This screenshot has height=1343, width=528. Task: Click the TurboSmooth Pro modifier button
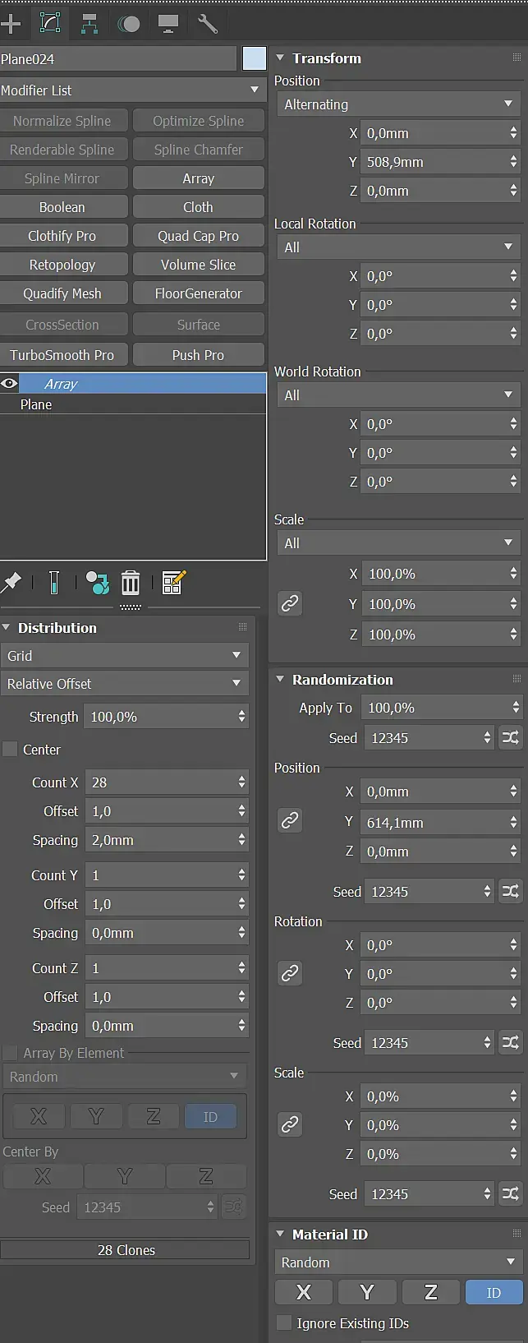[62, 355]
